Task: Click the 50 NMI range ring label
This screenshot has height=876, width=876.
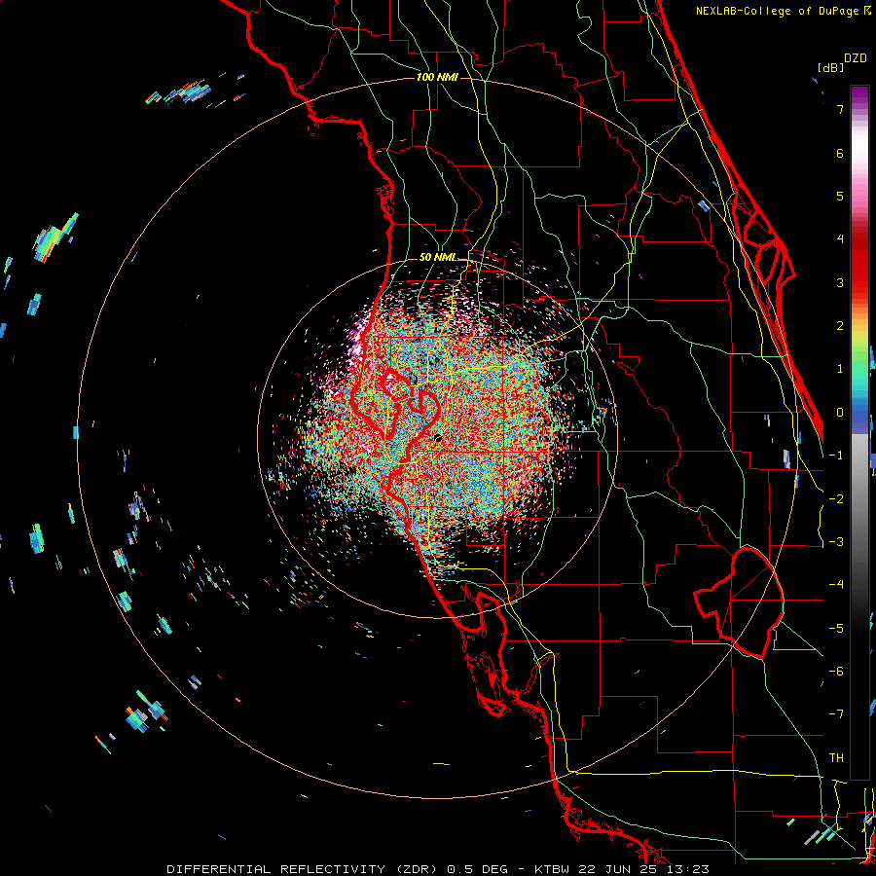Action: point(437,257)
